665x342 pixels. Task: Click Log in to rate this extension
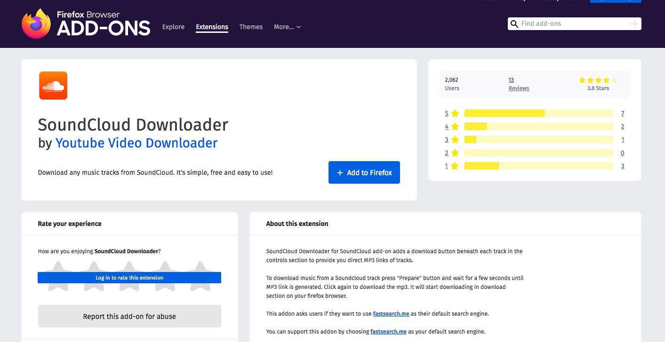129,278
